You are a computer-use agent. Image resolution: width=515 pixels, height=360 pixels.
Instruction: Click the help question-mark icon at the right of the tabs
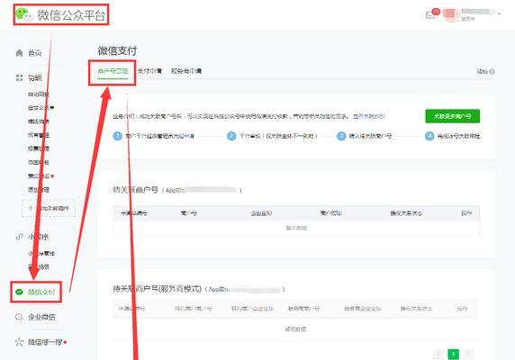click(492, 71)
